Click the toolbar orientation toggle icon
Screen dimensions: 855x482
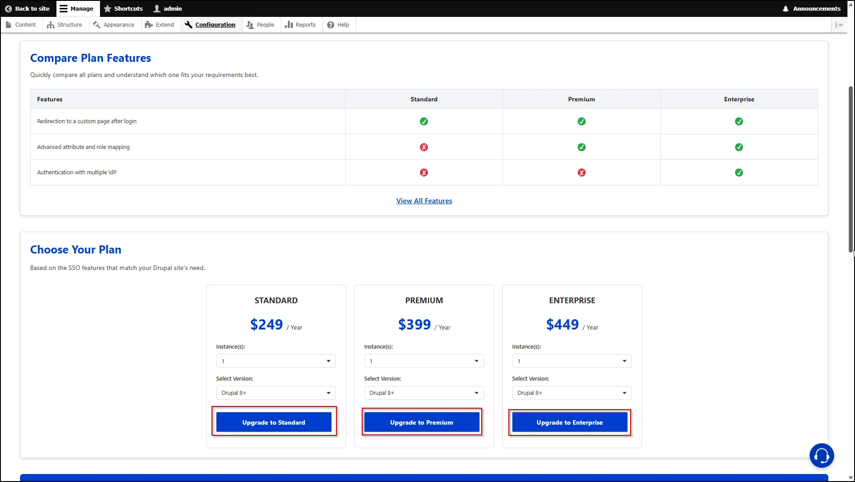pos(839,25)
